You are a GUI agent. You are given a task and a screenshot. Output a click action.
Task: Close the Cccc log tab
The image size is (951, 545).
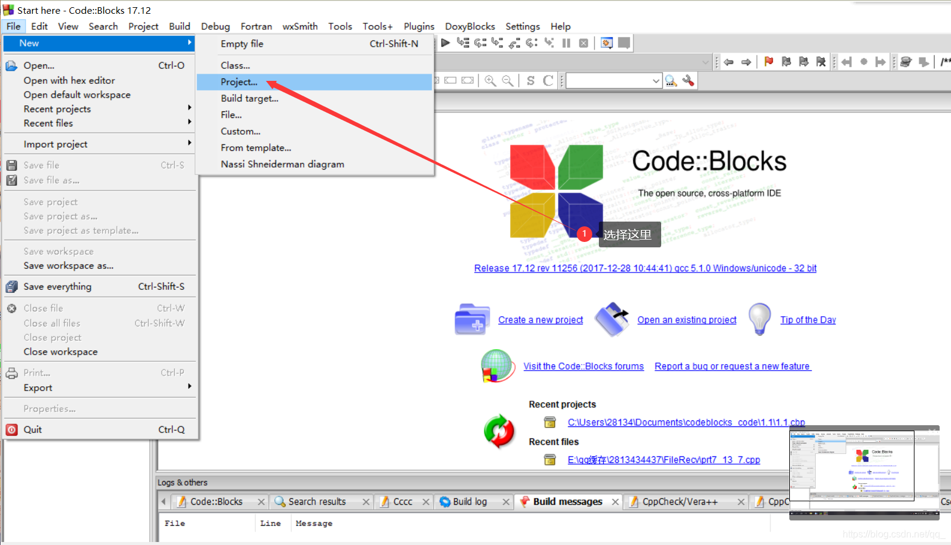pos(426,502)
